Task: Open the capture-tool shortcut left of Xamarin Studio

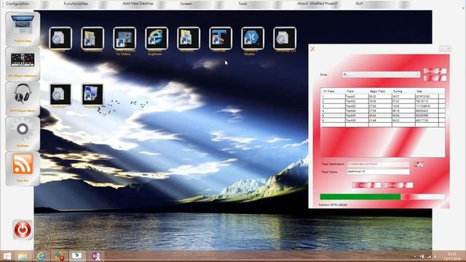Action: [x=221, y=38]
